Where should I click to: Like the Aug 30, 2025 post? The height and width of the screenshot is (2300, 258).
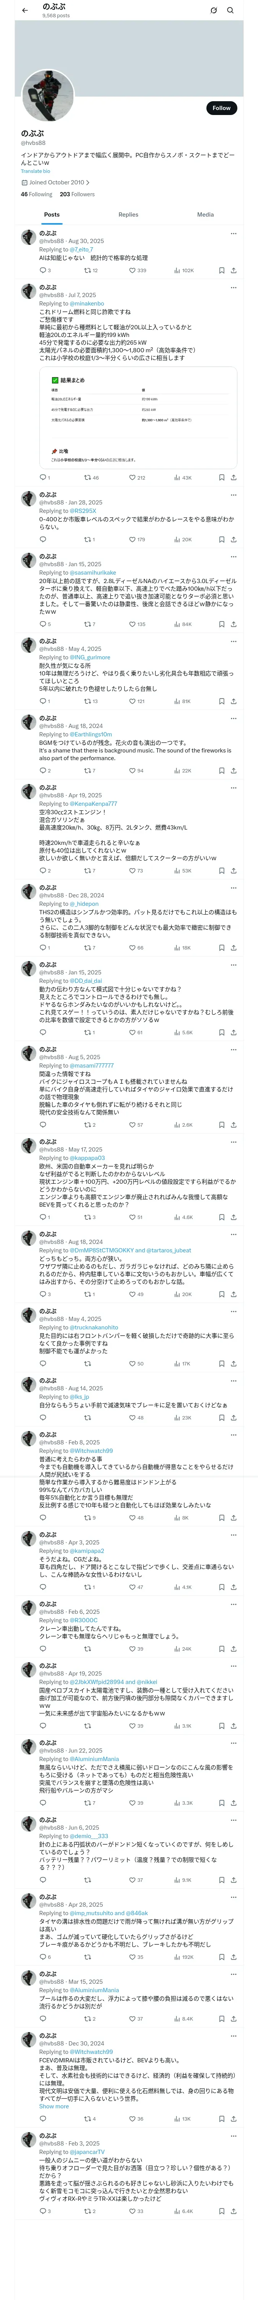137,269
